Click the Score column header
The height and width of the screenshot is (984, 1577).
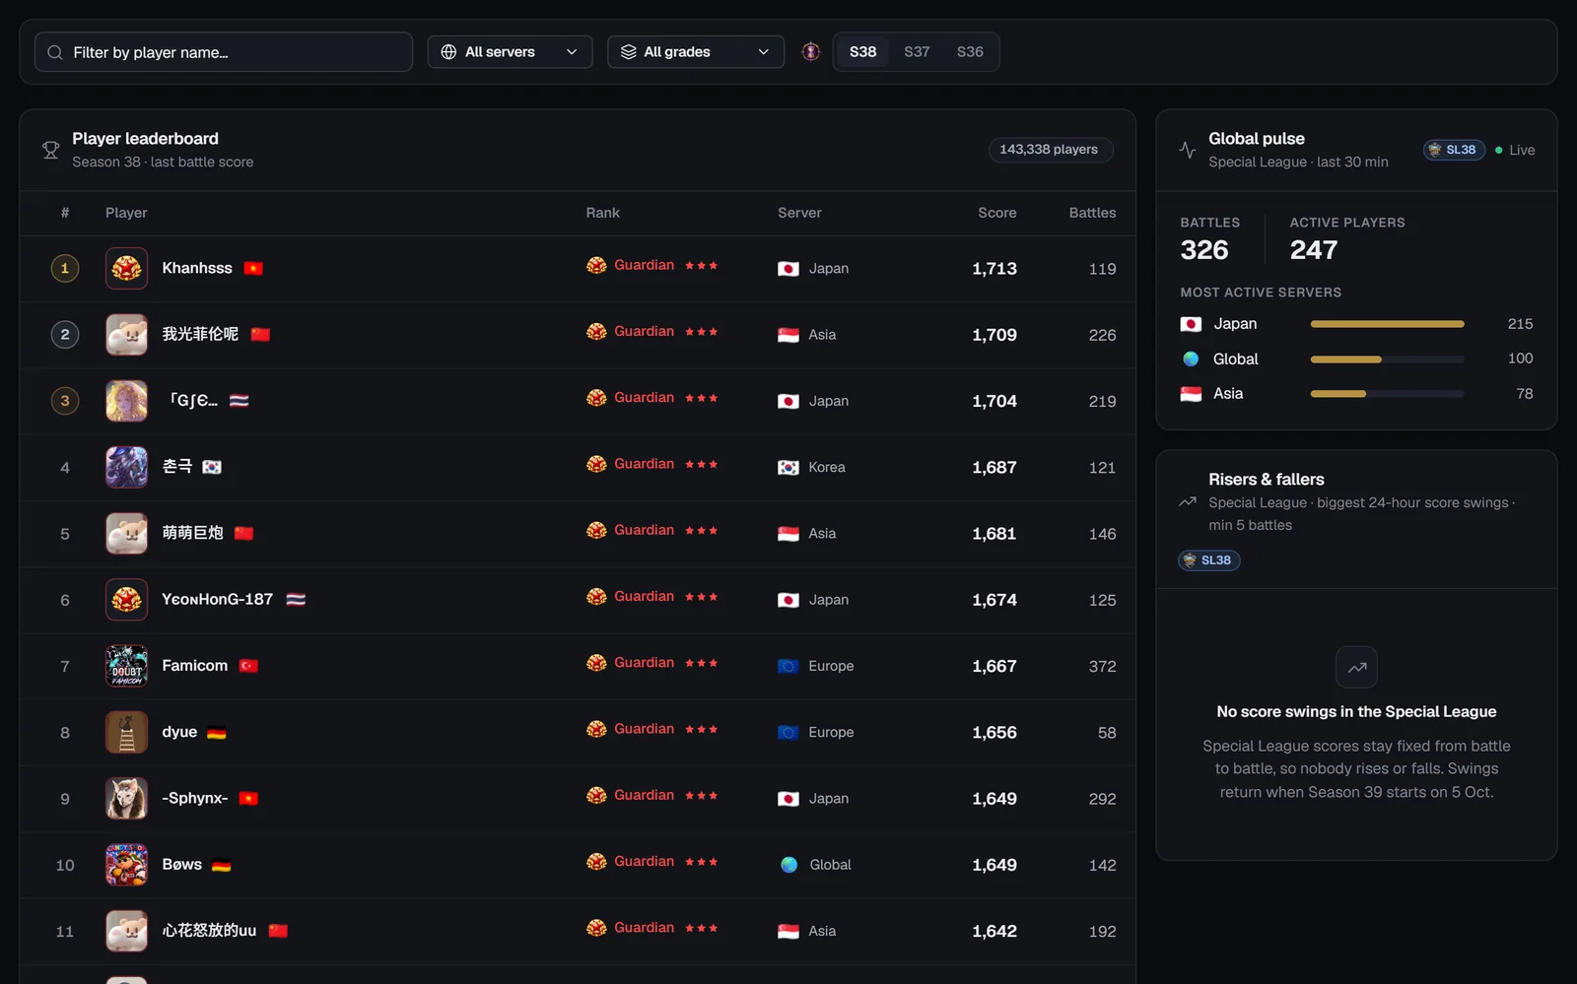tap(996, 213)
